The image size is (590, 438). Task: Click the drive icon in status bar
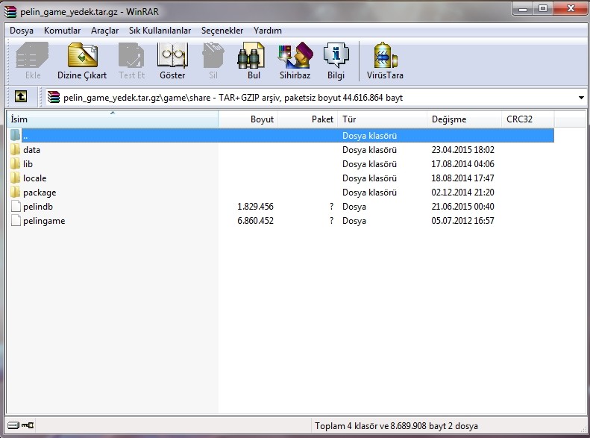point(13,425)
